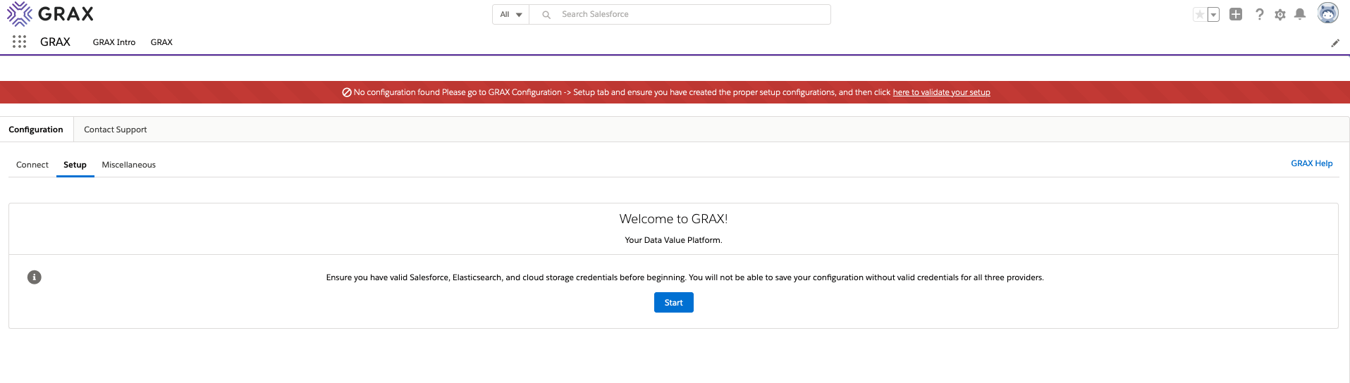This screenshot has height=383, width=1350.
Task: Open the user profile avatar
Action: coord(1328,13)
